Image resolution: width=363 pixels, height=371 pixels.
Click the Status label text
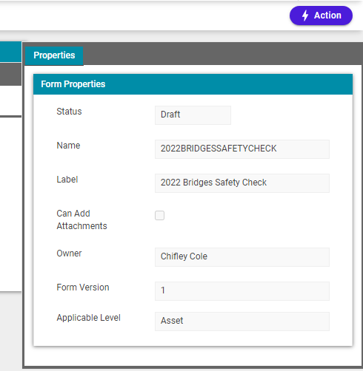point(69,112)
